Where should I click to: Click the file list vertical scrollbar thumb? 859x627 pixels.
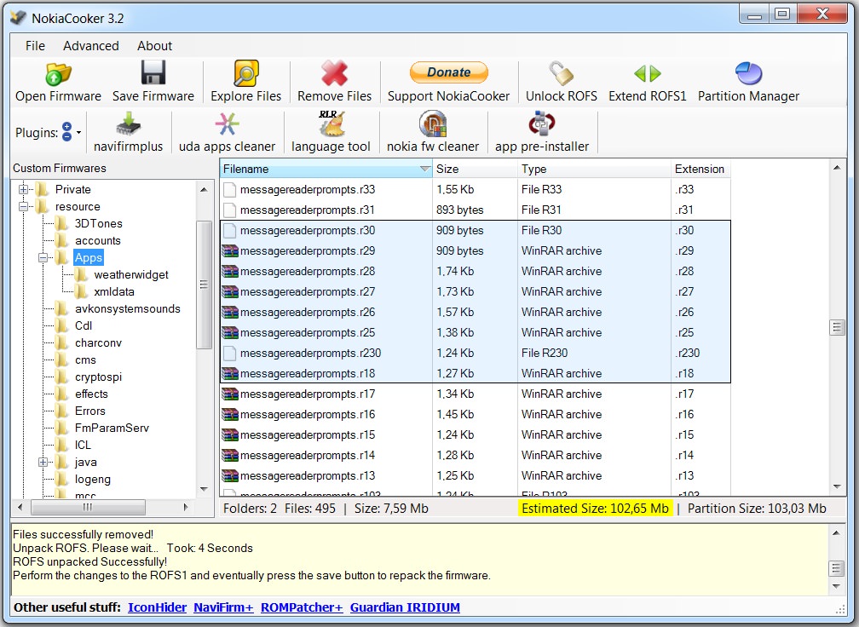837,327
